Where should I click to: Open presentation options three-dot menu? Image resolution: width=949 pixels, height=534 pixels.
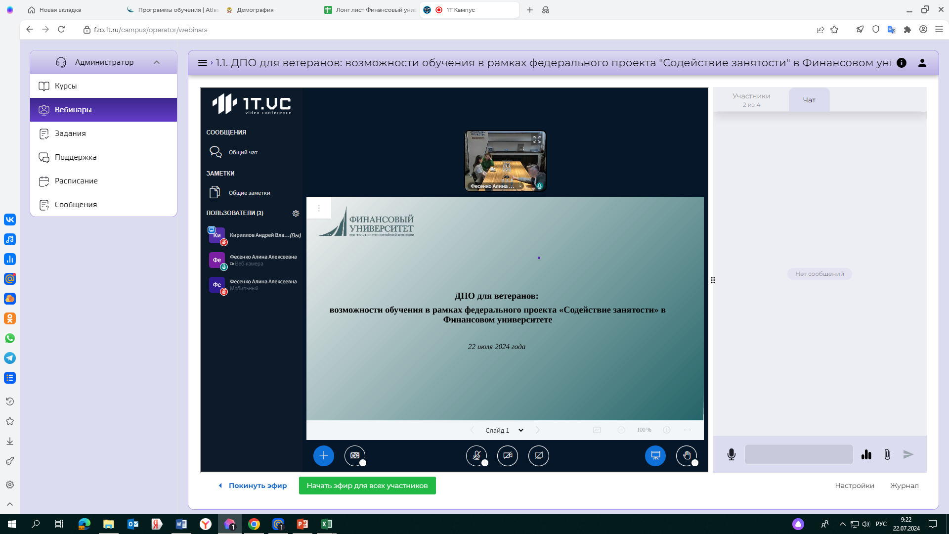coord(319,208)
